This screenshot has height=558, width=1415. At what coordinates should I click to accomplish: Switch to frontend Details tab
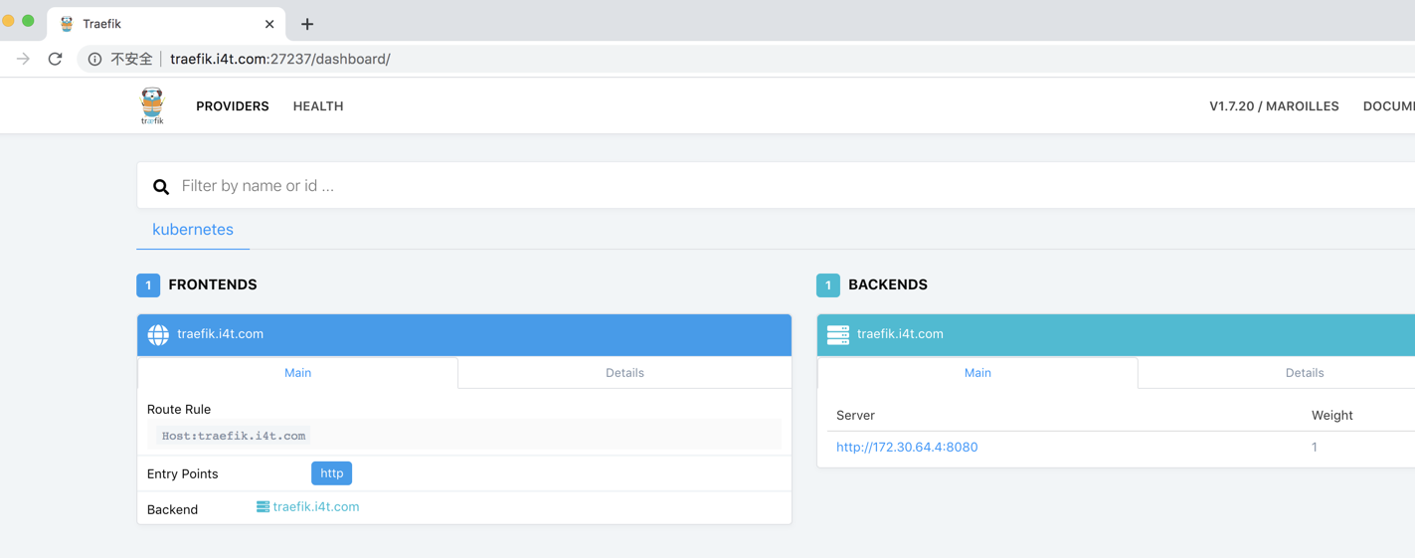(x=624, y=373)
